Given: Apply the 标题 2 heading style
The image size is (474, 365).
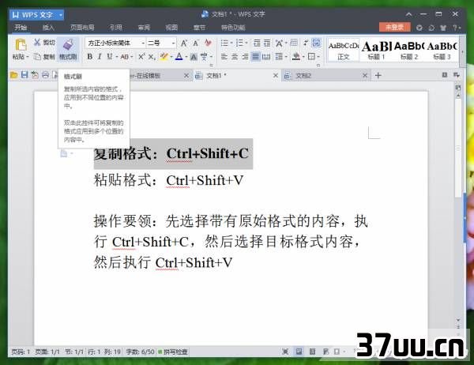Looking at the screenshot, I should tap(409, 51).
